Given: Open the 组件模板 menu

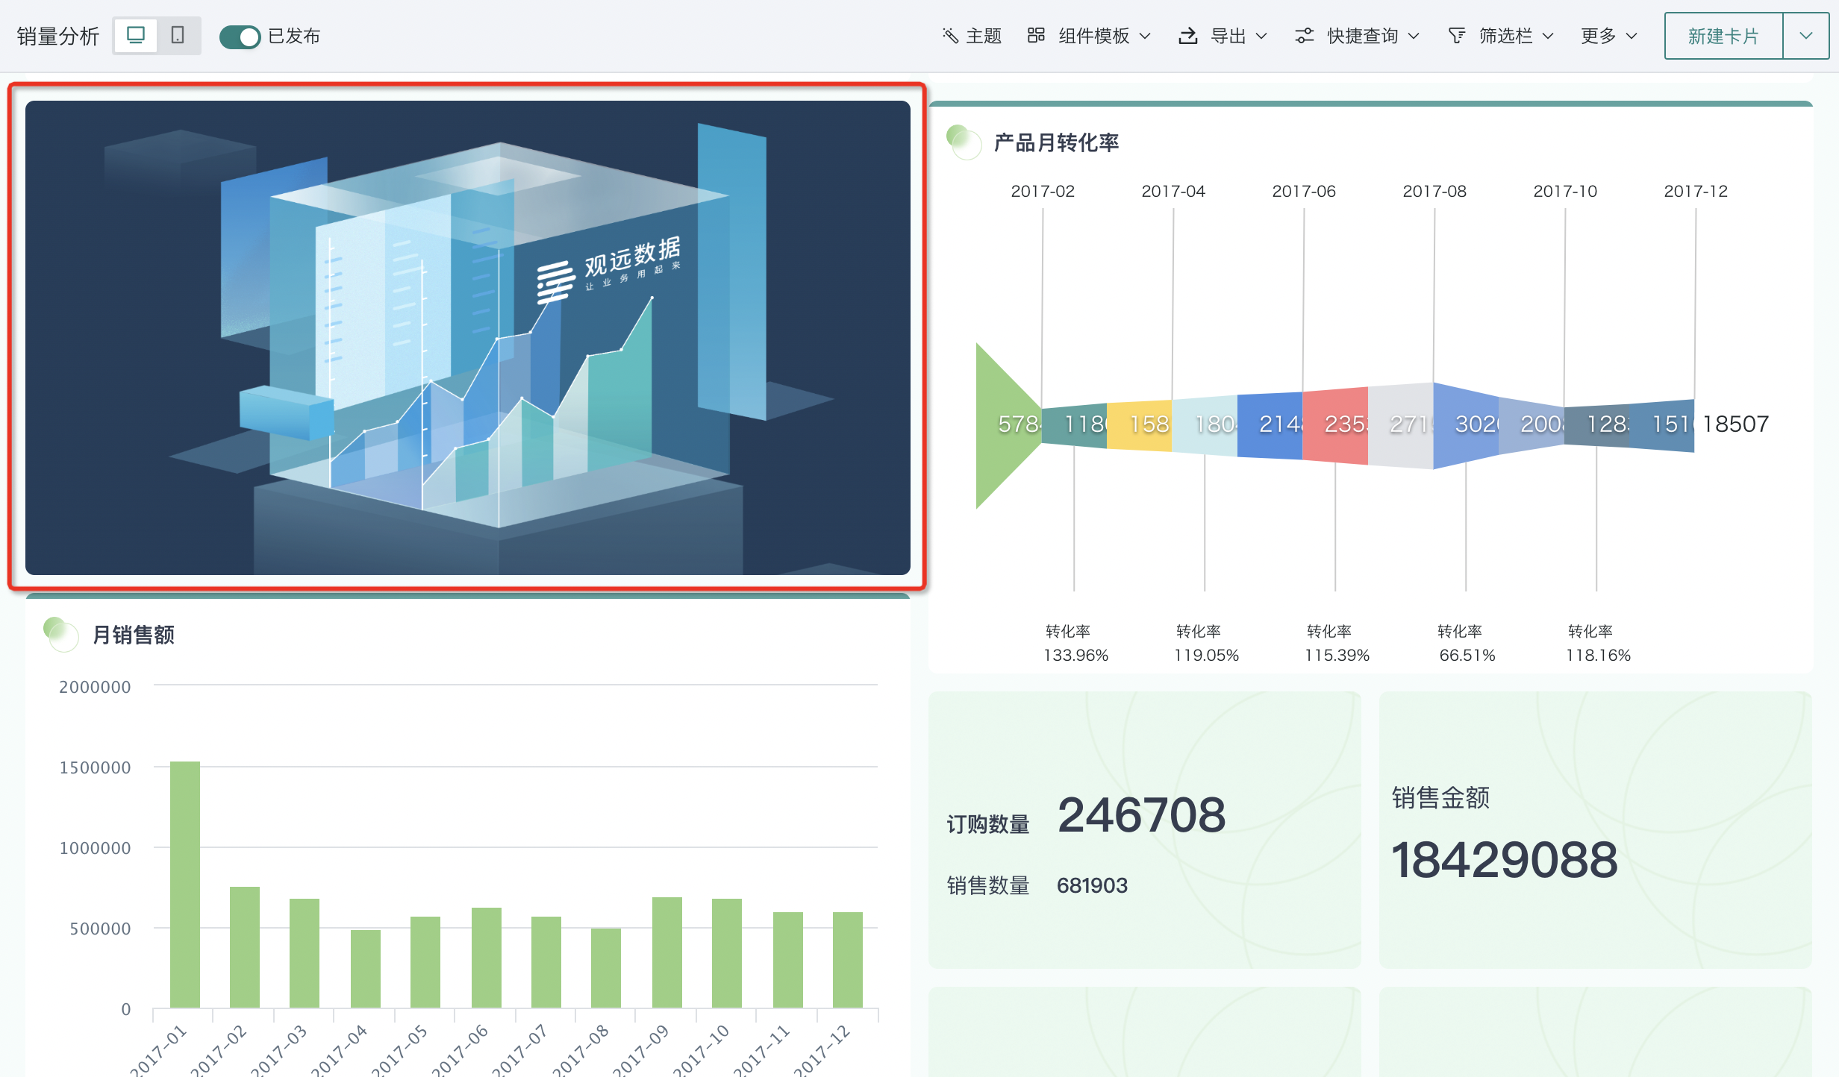Looking at the screenshot, I should point(1090,36).
